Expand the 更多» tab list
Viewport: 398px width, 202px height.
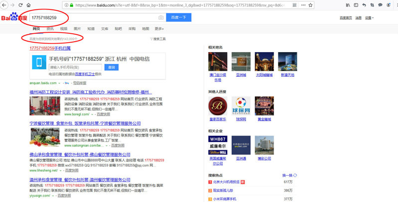tap(159, 29)
